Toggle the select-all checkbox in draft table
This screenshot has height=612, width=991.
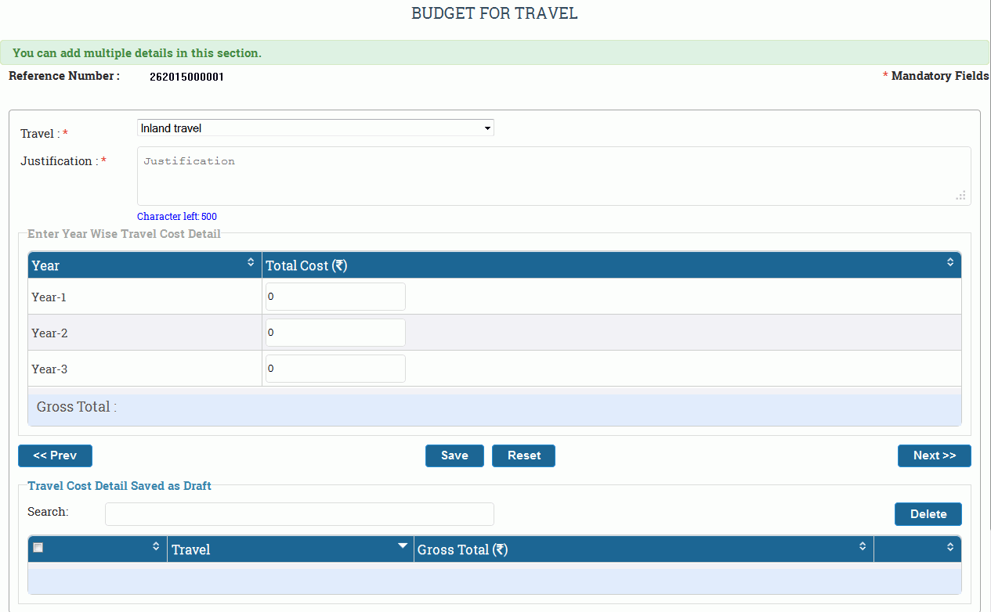(38, 548)
